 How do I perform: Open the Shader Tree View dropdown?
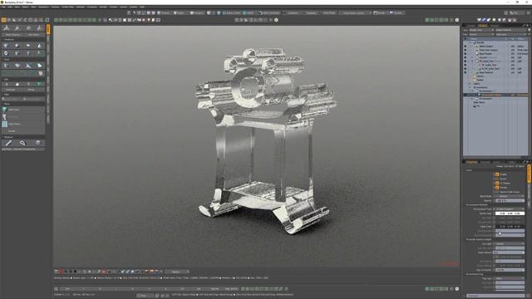[481, 30]
